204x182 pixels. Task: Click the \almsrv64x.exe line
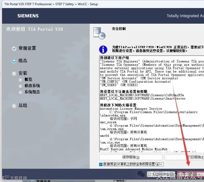[x=113, y=115]
